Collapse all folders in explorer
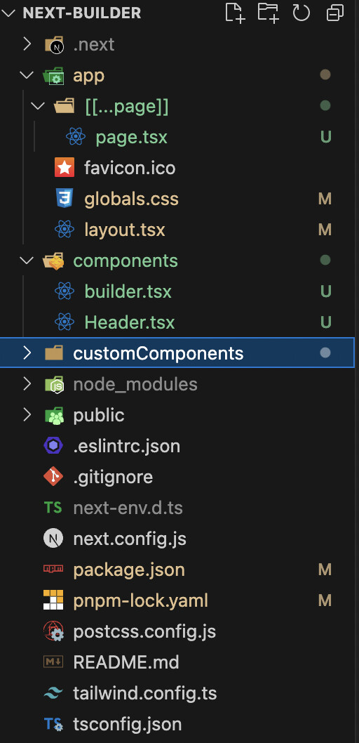The width and height of the screenshot is (359, 743). click(335, 13)
